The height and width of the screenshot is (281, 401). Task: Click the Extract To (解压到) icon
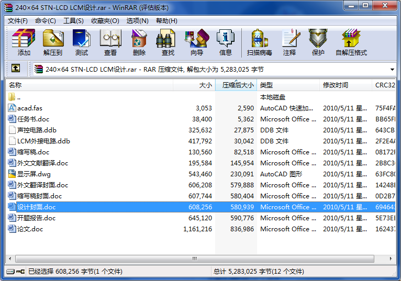(x=53, y=38)
